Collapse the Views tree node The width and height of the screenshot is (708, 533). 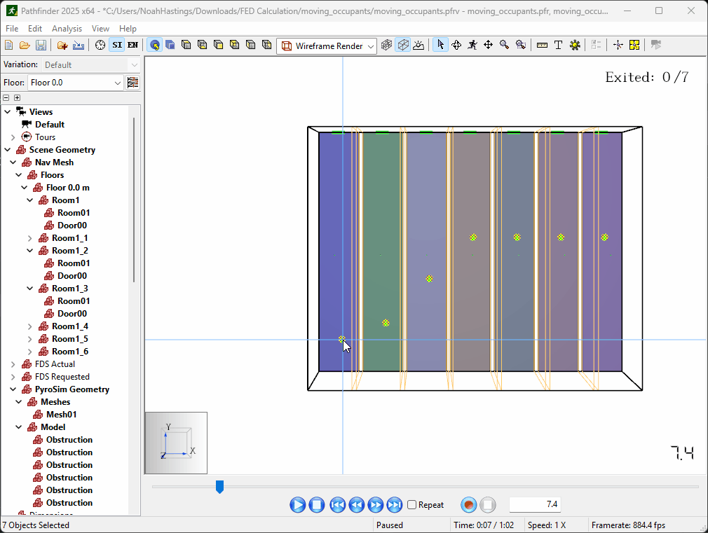[8, 112]
